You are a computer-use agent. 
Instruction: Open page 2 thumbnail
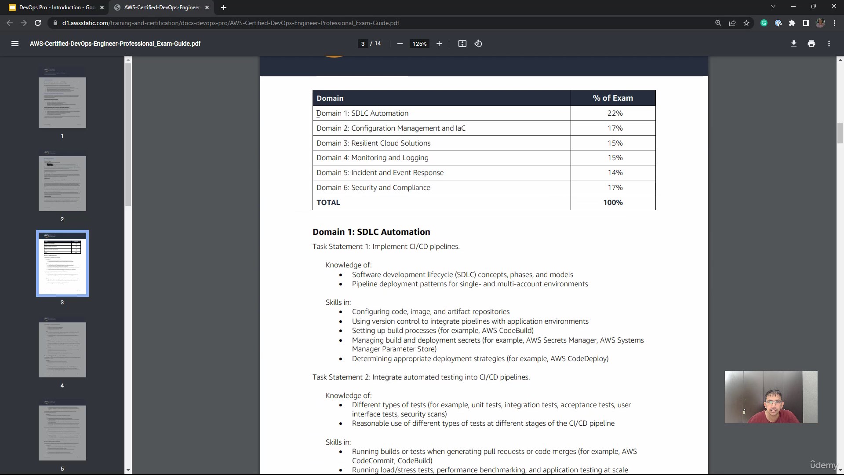click(62, 180)
